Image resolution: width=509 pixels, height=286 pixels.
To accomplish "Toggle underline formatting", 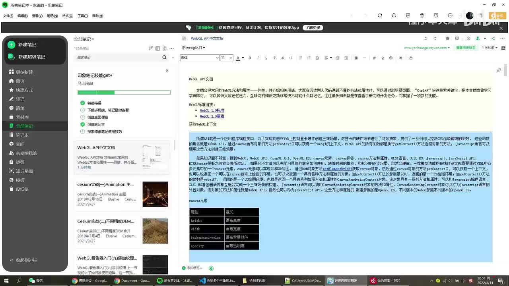I will coord(266,58).
